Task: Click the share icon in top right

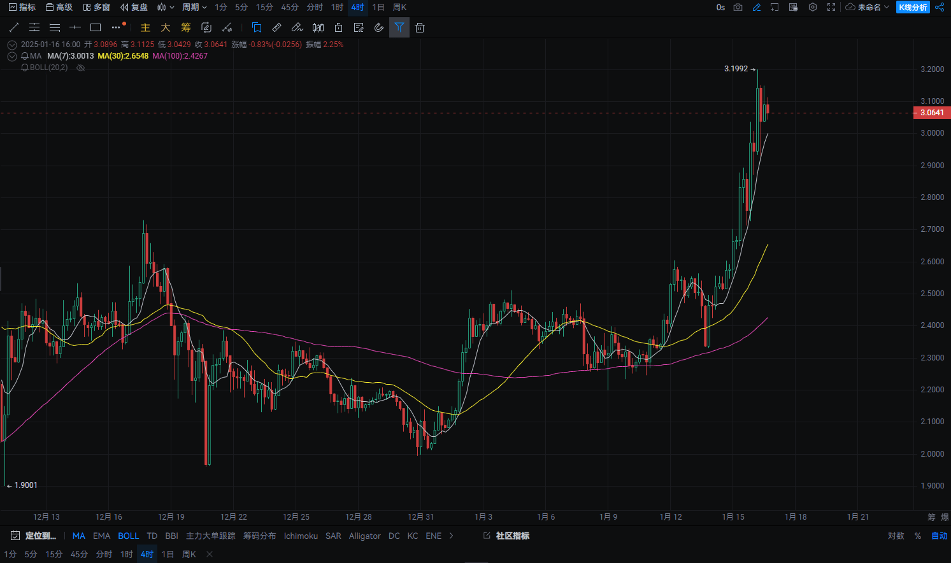Action: tap(940, 7)
